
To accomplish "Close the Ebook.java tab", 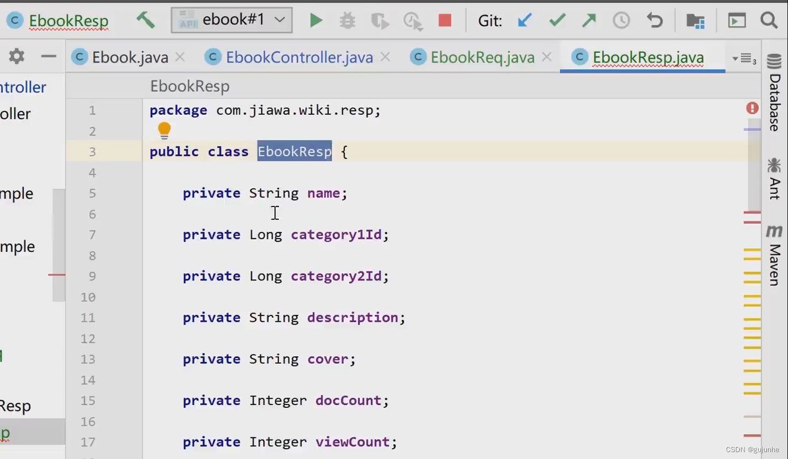I will [180, 57].
